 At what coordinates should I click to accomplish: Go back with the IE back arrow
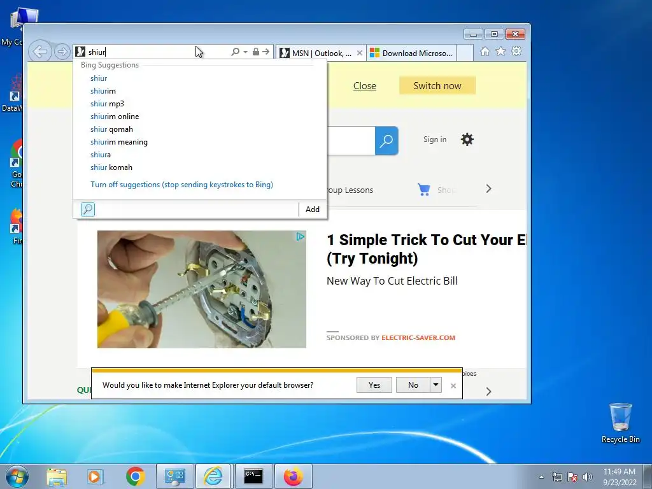pos(40,52)
